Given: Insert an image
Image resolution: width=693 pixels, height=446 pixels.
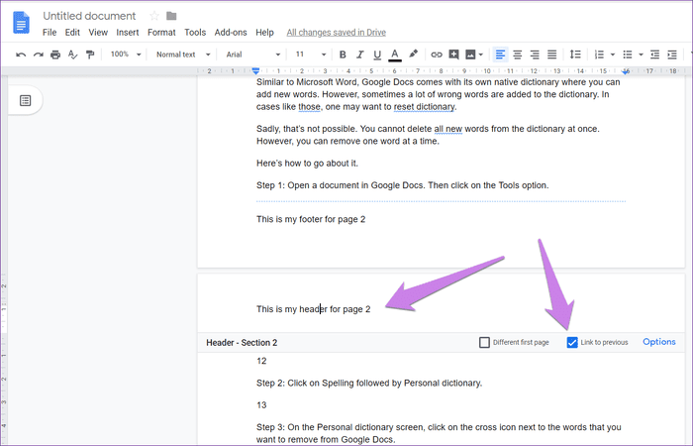Looking at the screenshot, I should tap(470, 55).
